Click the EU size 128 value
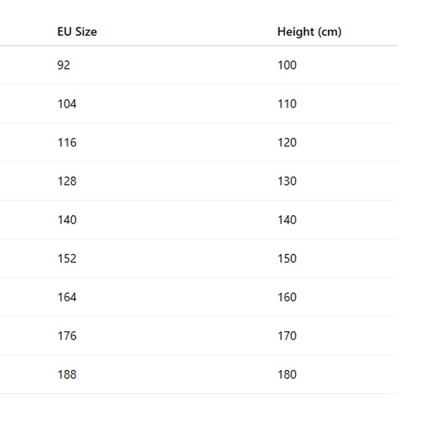 67,181
